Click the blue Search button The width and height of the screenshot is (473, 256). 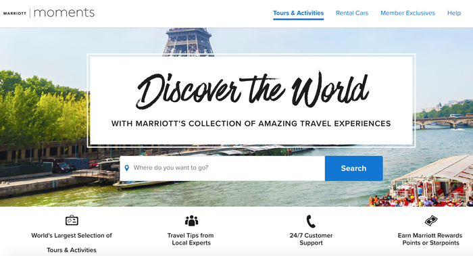pos(354,168)
